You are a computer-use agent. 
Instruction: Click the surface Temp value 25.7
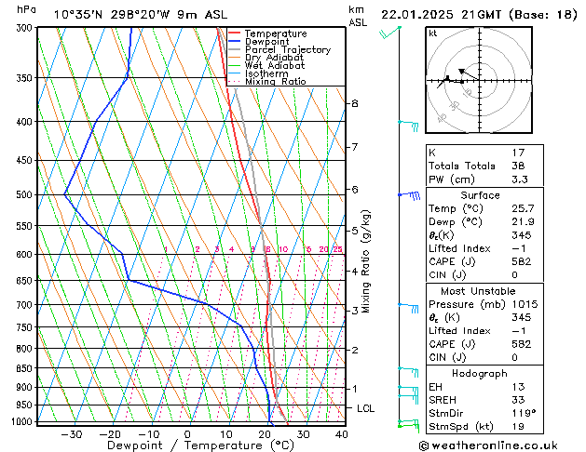click(523, 208)
